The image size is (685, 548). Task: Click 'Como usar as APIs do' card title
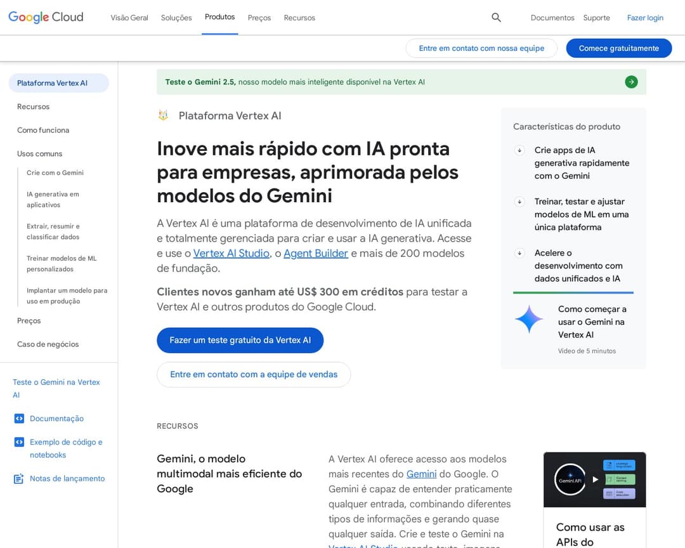(x=590, y=535)
